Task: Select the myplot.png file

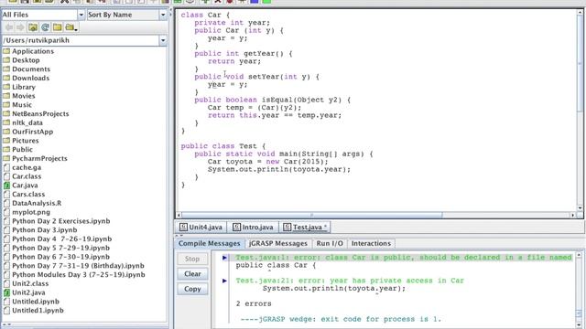Action: click(x=31, y=212)
